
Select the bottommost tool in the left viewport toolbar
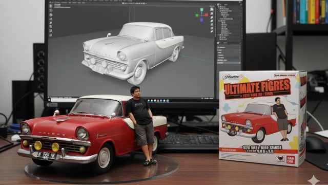click(x=51, y=35)
